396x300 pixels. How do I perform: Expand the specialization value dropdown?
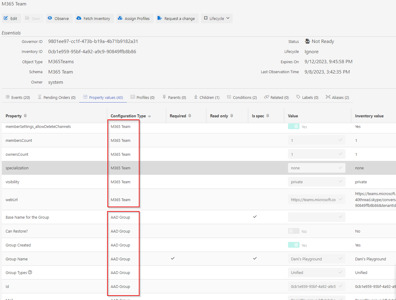[x=340, y=168]
